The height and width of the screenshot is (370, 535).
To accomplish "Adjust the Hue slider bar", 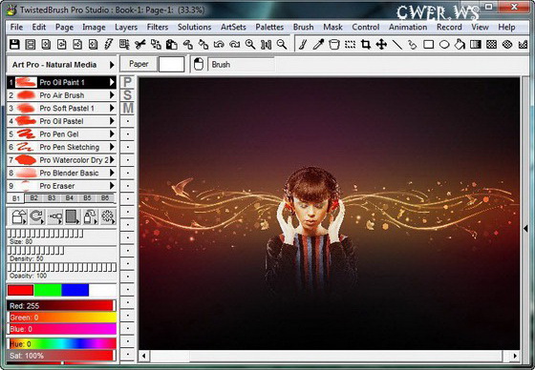I will [x=62, y=343].
